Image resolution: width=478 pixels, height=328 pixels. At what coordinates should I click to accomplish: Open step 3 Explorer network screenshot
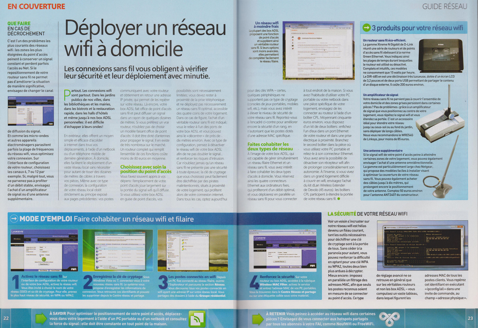(193, 250)
